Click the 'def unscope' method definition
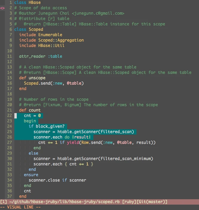The height and width of the screenshot is (210, 199). [x=32, y=78]
